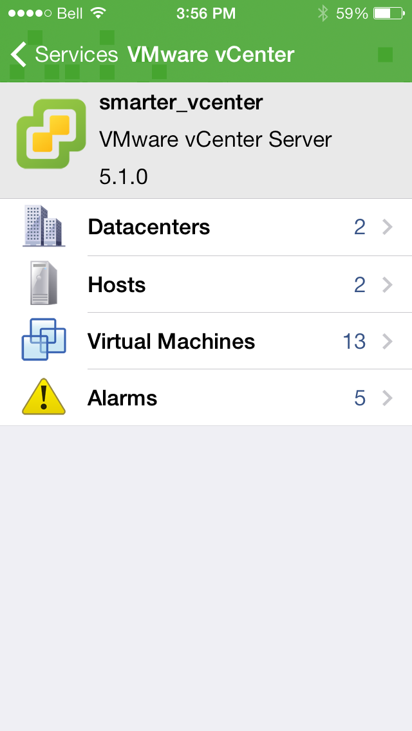This screenshot has height=731, width=412.
Task: Tap the Virtual Machines count showing 13
Action: 354,341
